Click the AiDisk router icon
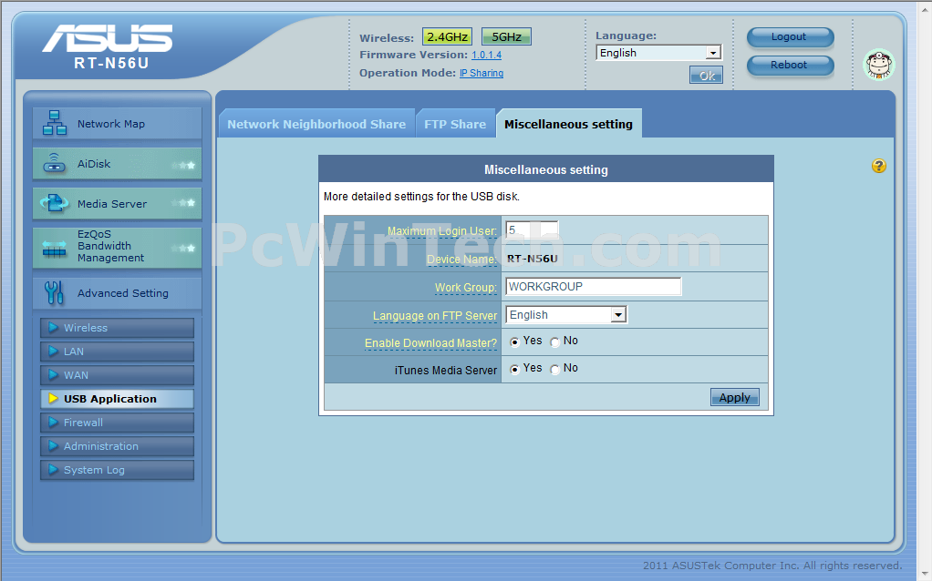This screenshot has width=932, height=581. point(55,163)
